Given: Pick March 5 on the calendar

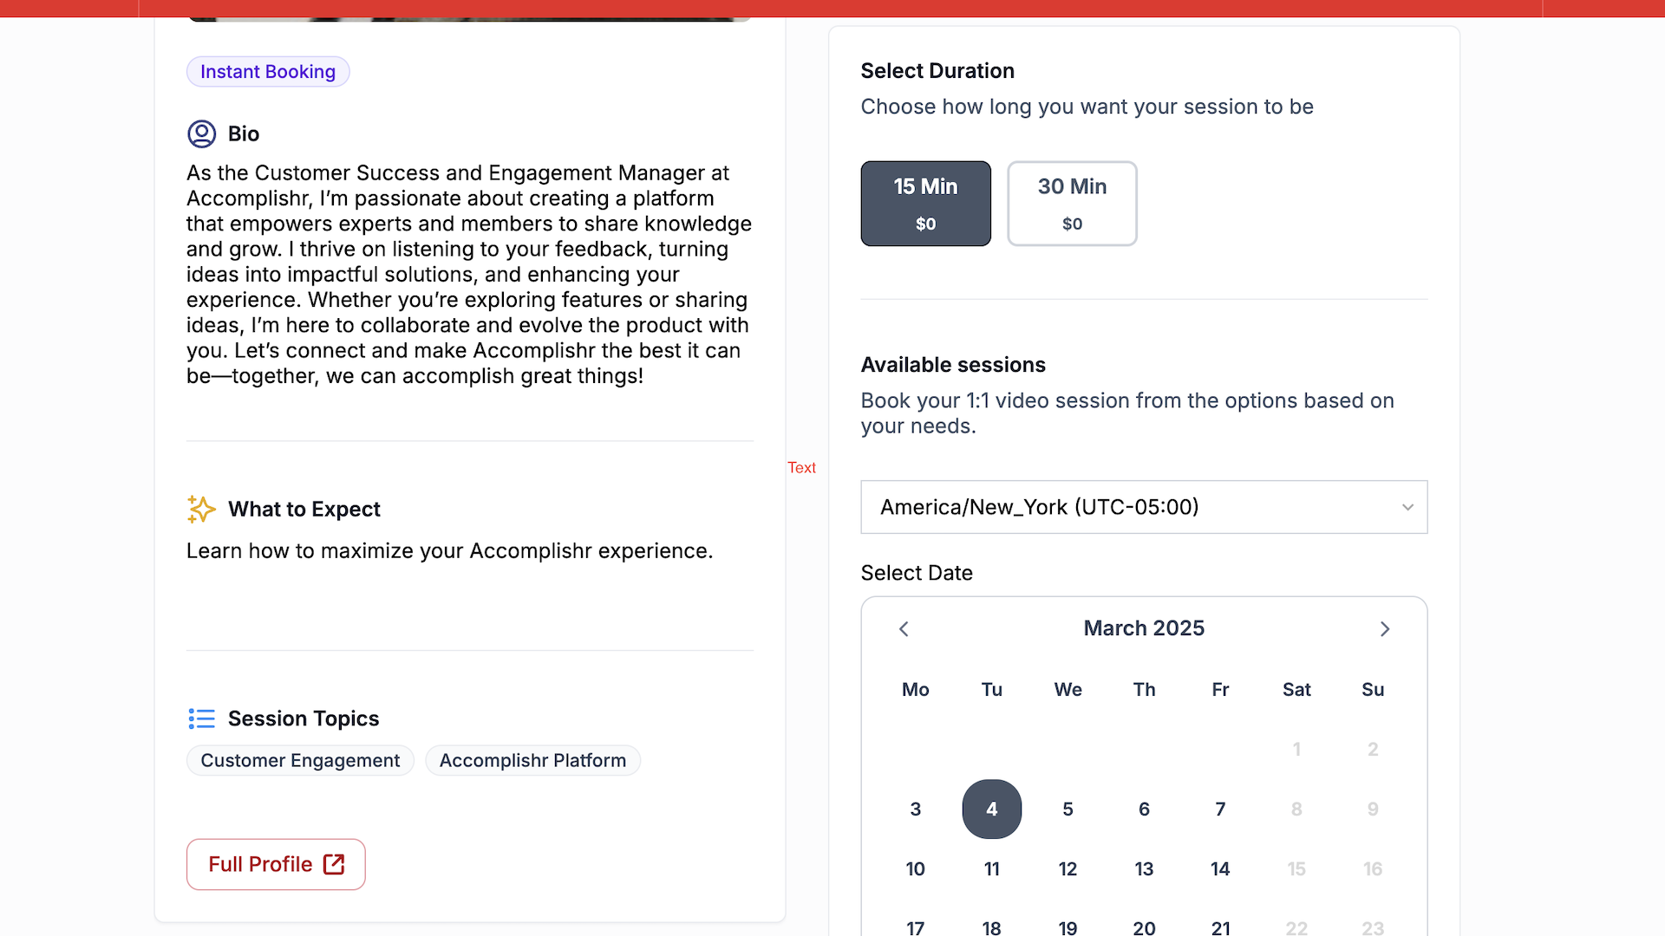Looking at the screenshot, I should tap(1068, 809).
